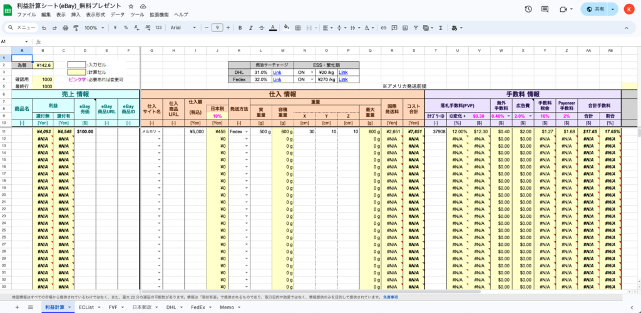Insert a link from toolbar

click(384, 28)
